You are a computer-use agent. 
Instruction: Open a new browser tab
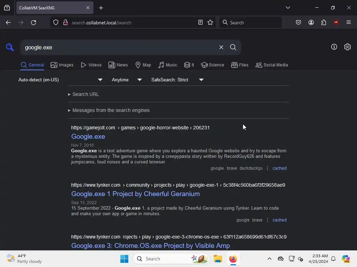coord(101,8)
